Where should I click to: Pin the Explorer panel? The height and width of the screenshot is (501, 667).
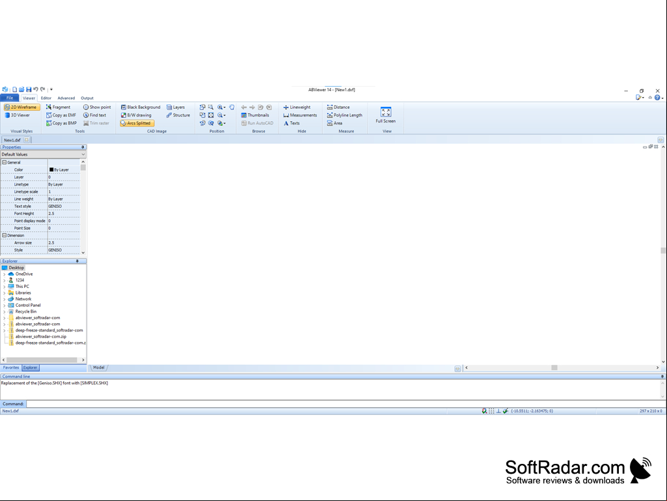[x=77, y=261]
